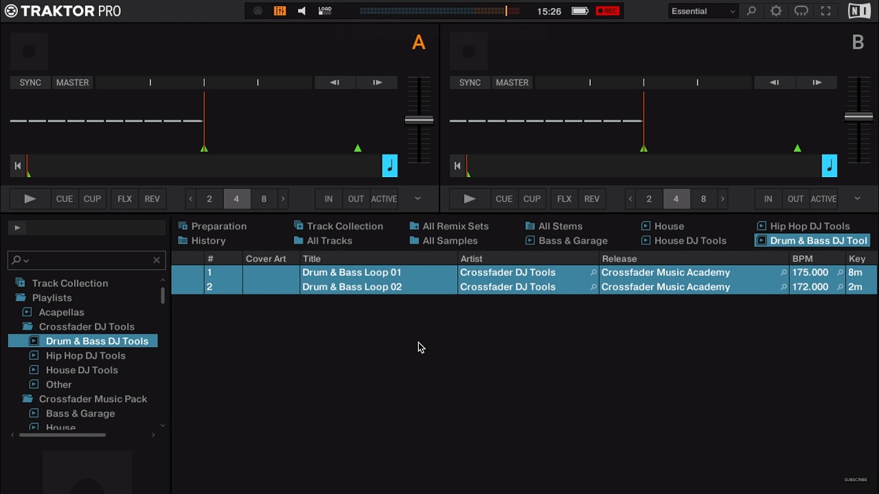Open the Preferences gear icon

coord(776,11)
